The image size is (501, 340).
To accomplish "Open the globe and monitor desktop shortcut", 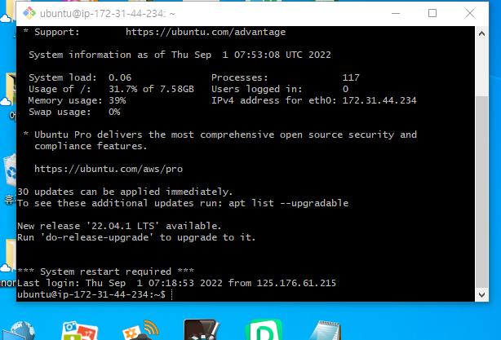I will click(x=20, y=331).
